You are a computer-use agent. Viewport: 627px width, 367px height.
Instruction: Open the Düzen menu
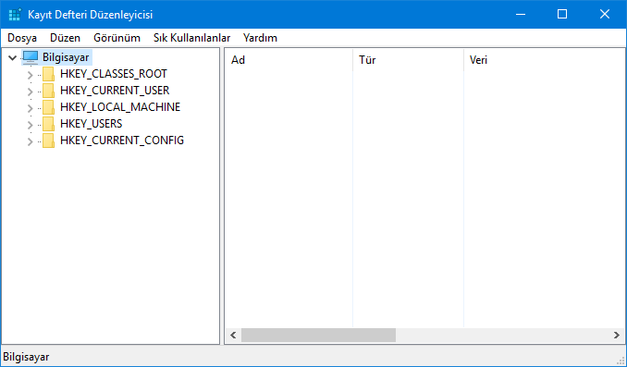(65, 38)
